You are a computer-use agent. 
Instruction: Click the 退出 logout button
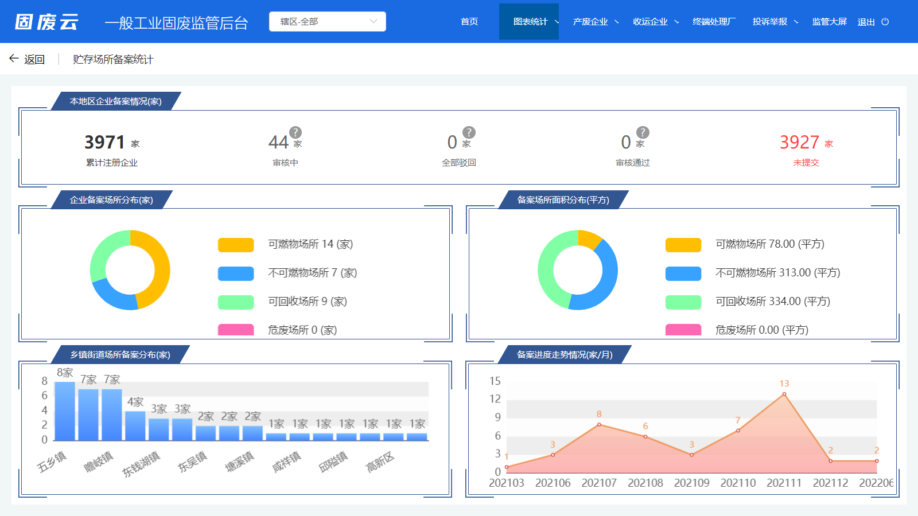(x=866, y=22)
